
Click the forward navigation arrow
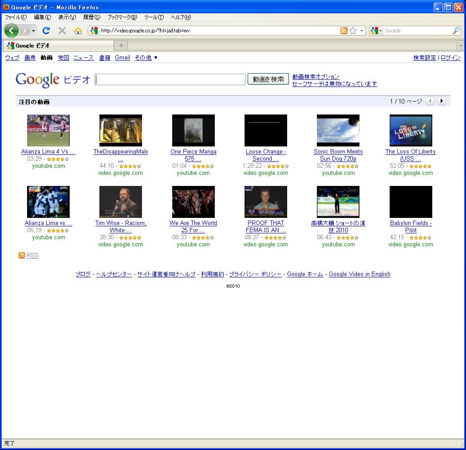[x=25, y=30]
